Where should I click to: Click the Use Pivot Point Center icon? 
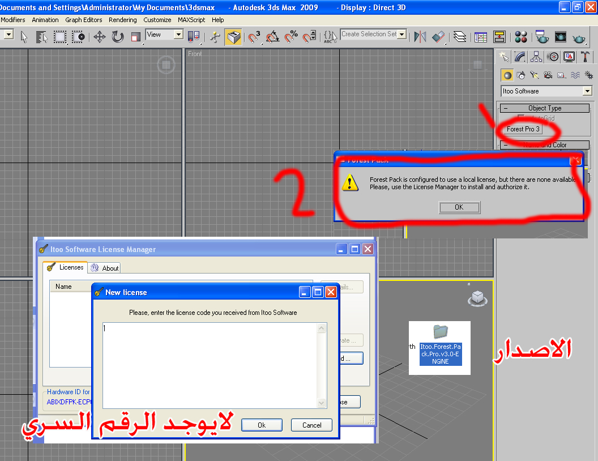pos(194,37)
